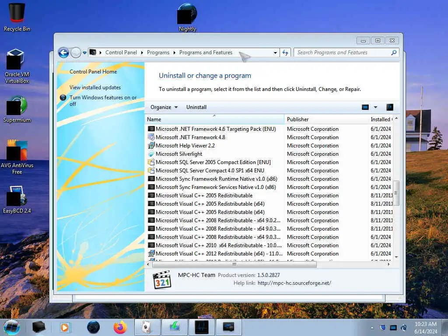Click Programs and Features breadcrumb
This screenshot has height=336, width=448.
206,52
